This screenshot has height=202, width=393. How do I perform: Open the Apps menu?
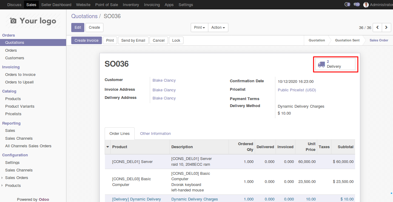point(169,5)
